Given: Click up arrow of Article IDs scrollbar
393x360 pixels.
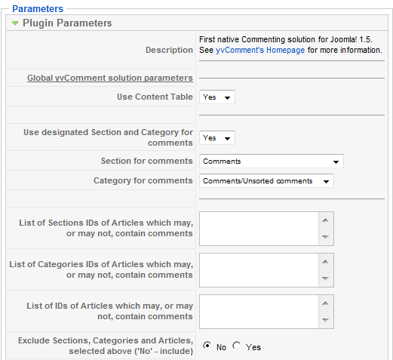Looking at the screenshot, I should tap(326, 303).
